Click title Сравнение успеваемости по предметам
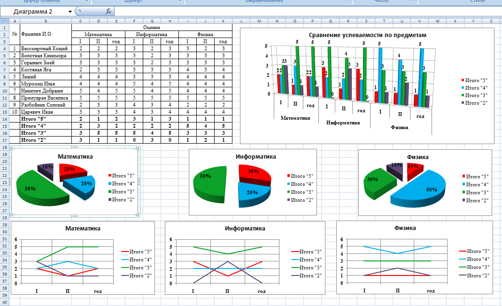The image size is (502, 306). coord(368,35)
